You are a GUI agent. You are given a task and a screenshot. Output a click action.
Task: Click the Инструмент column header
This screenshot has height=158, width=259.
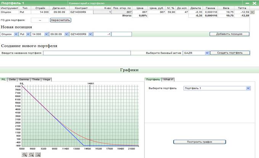pos(10,8)
